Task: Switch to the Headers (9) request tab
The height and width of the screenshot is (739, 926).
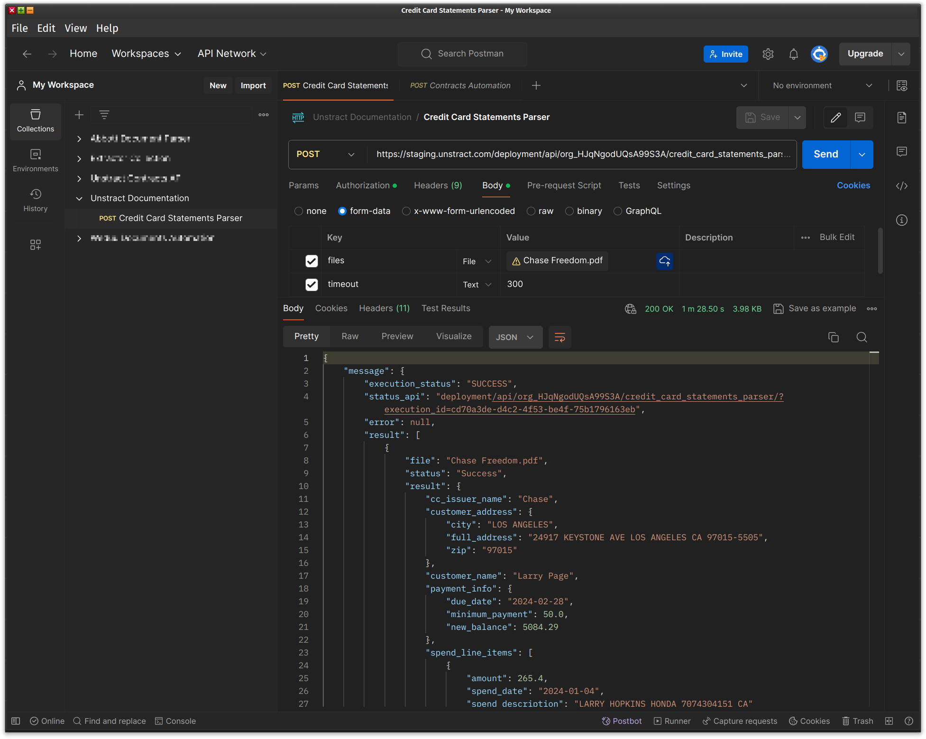Action: [x=438, y=185]
